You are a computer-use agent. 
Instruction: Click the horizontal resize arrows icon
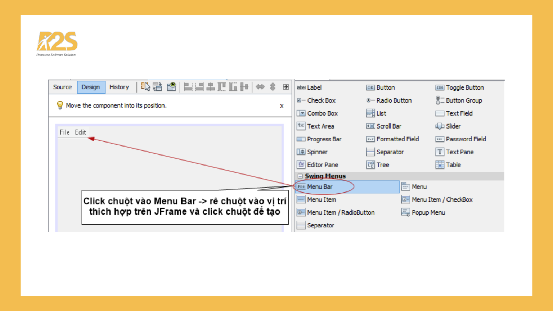pos(260,87)
